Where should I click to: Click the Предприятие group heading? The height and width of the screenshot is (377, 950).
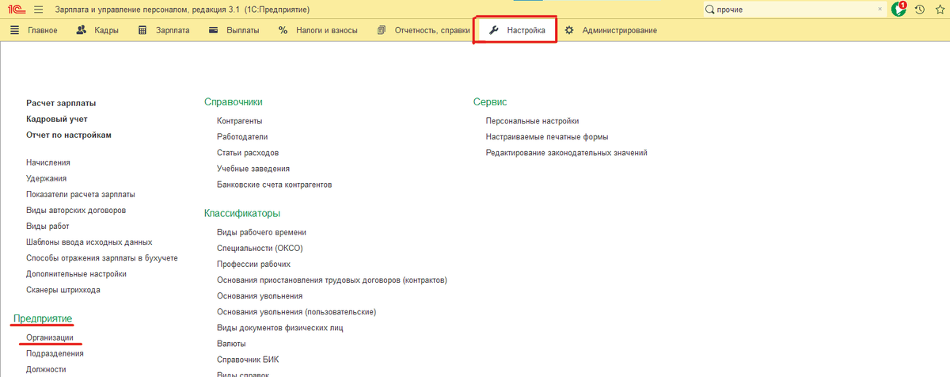point(44,318)
